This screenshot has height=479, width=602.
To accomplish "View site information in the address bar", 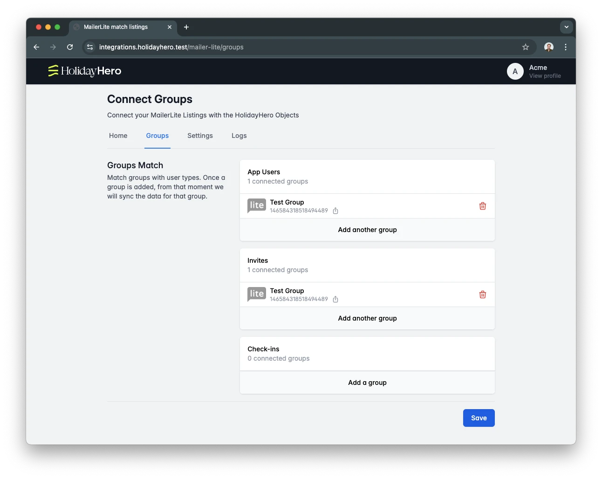I will tap(90, 47).
